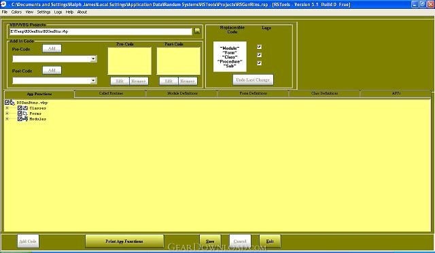The image size is (435, 253).
Task: Click the Print App Functions button
Action: click(124, 241)
